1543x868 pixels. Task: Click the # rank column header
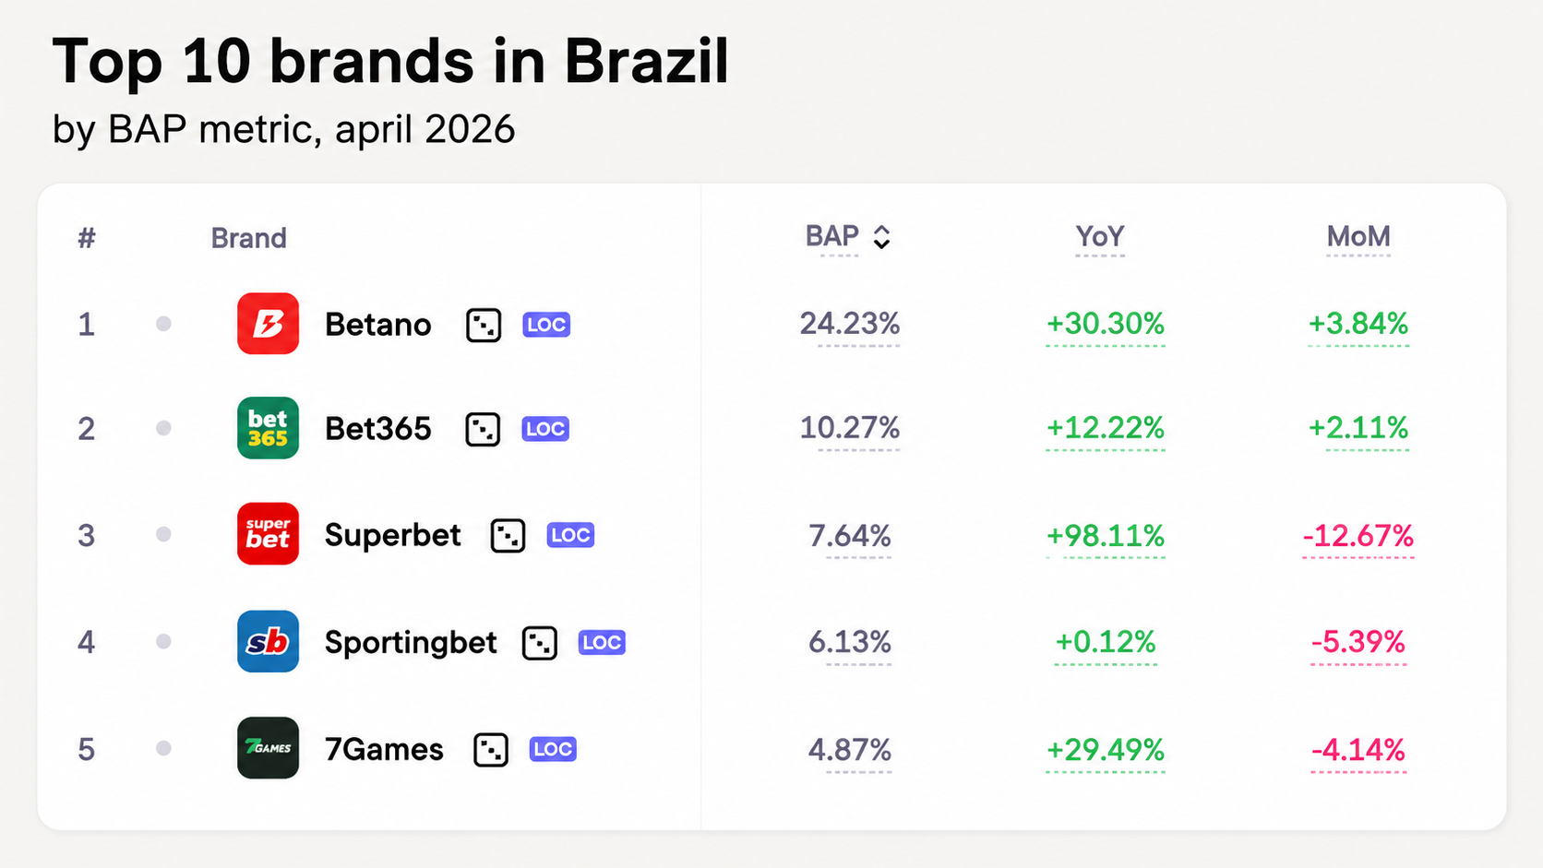coord(87,238)
